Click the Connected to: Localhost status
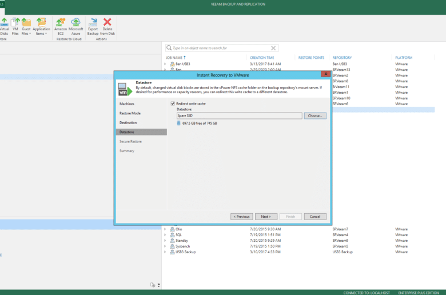This screenshot has width=446, height=295. click(367, 293)
